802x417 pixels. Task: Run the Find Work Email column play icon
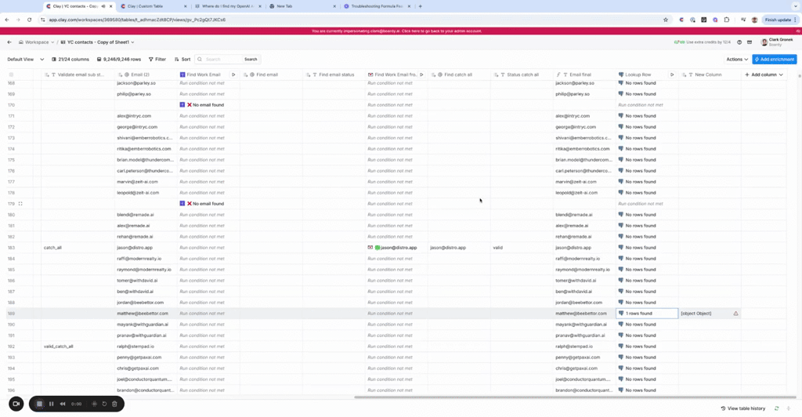[x=233, y=74]
